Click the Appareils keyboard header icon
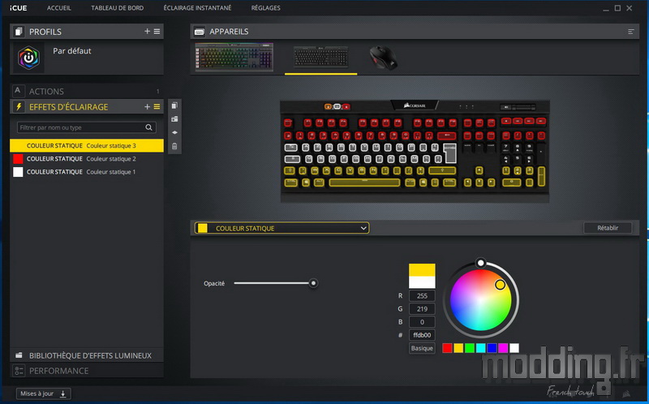The image size is (649, 404). click(200, 32)
